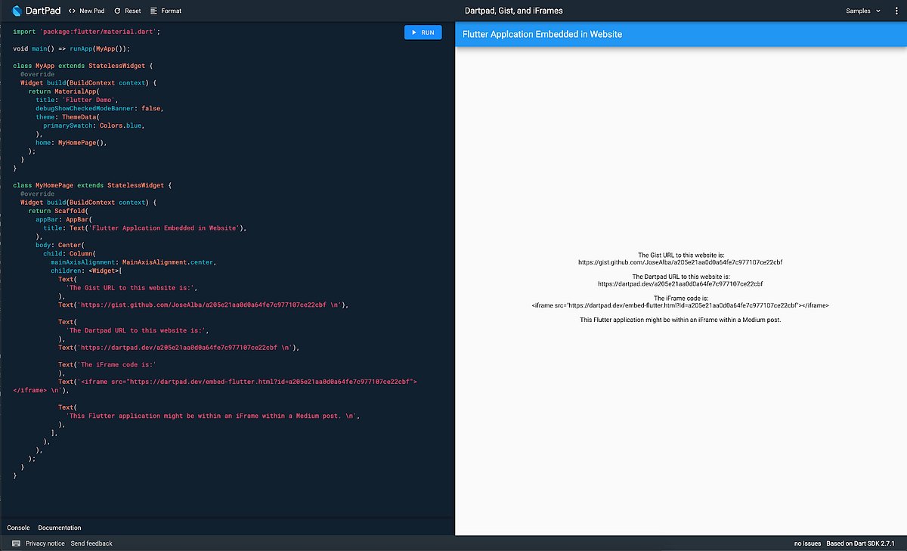
Task: Open the overflow menu next to Samples
Action: click(896, 11)
